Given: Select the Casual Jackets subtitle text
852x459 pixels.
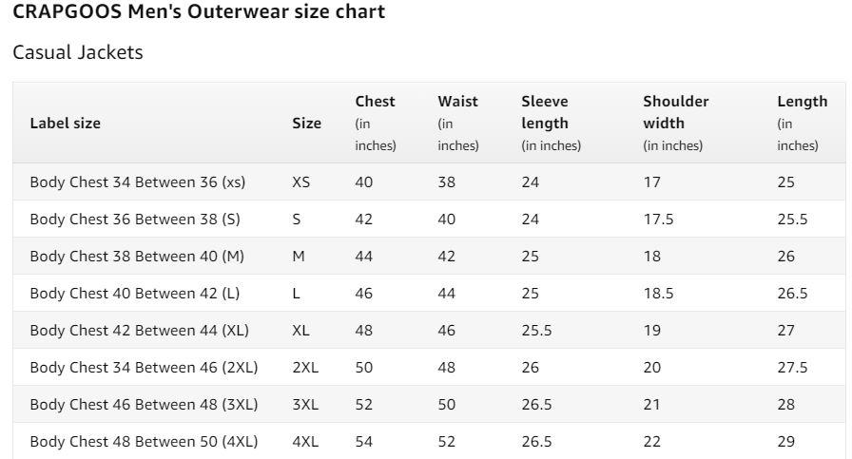Looking at the screenshot, I should (x=78, y=52).
